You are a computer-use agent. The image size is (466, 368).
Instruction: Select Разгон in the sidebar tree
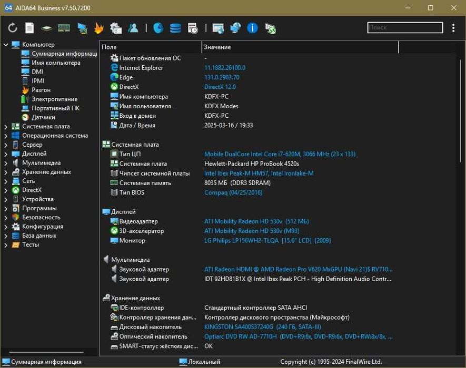click(41, 90)
